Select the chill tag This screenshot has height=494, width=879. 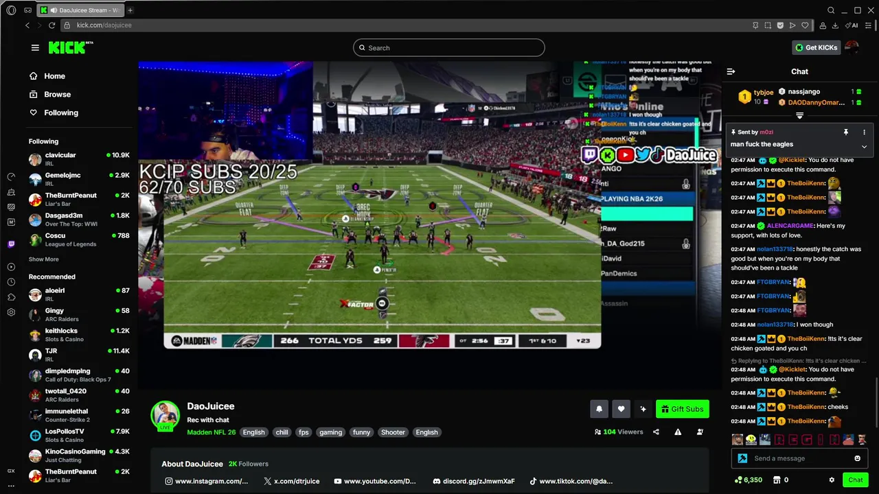[x=282, y=432]
